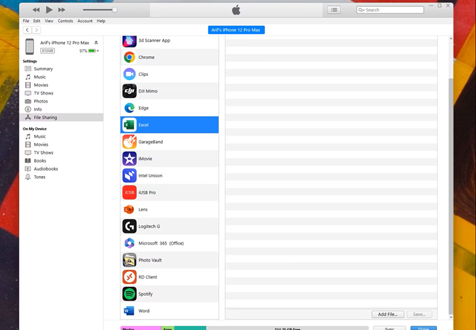Open the list view button
This screenshot has width=476, height=330.
(334, 10)
